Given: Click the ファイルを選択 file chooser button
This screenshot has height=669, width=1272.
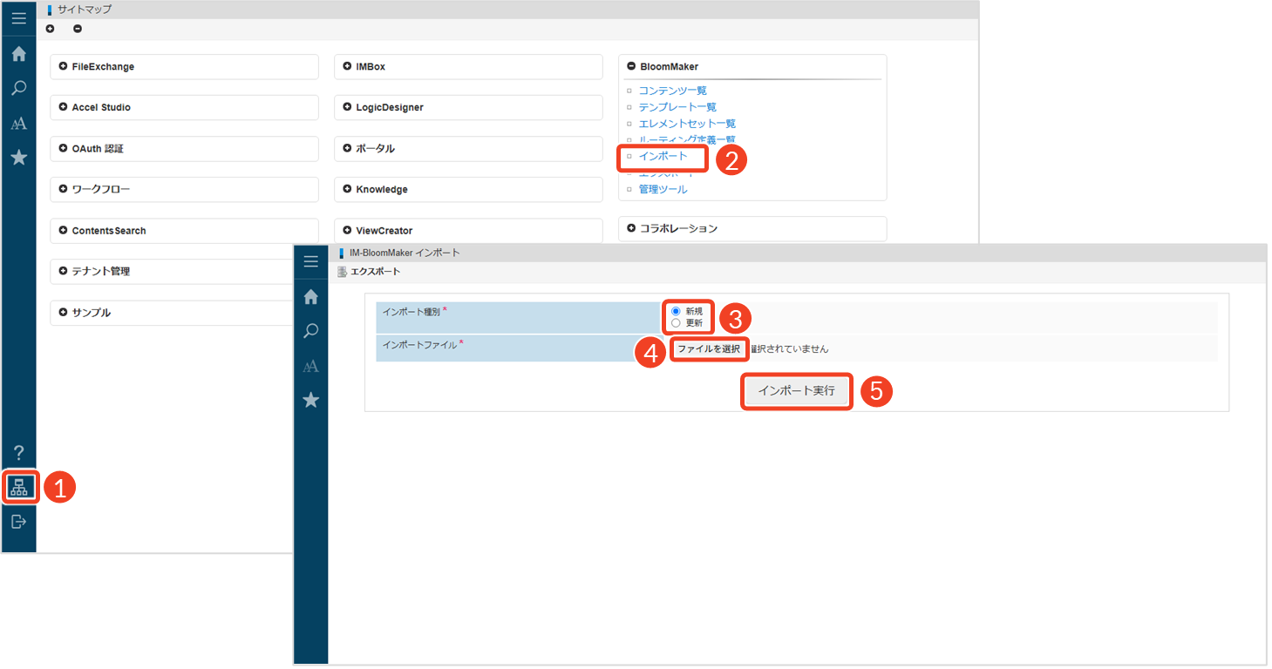Looking at the screenshot, I should [709, 349].
